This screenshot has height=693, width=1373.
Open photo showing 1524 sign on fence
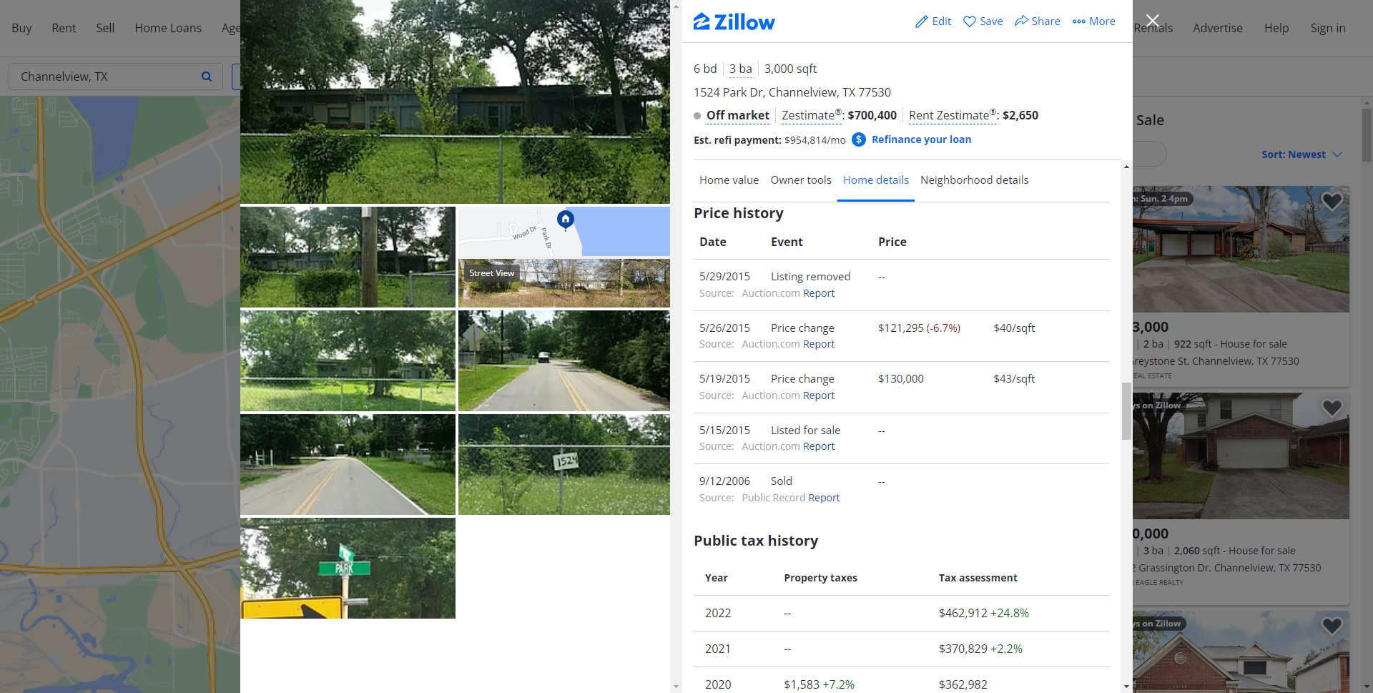[x=564, y=465]
